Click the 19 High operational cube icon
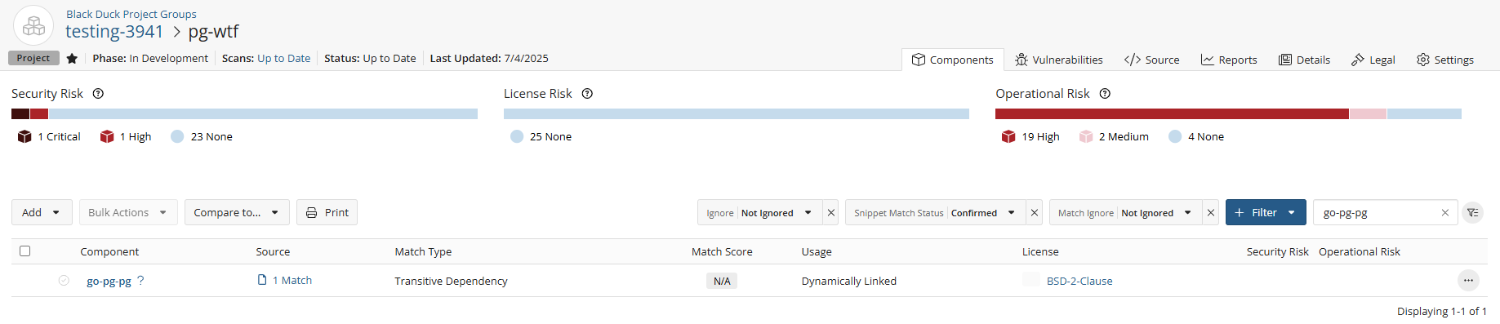Image resolution: width=1500 pixels, height=324 pixels. pos(1008,136)
